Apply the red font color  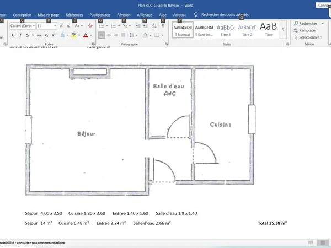(86, 35)
